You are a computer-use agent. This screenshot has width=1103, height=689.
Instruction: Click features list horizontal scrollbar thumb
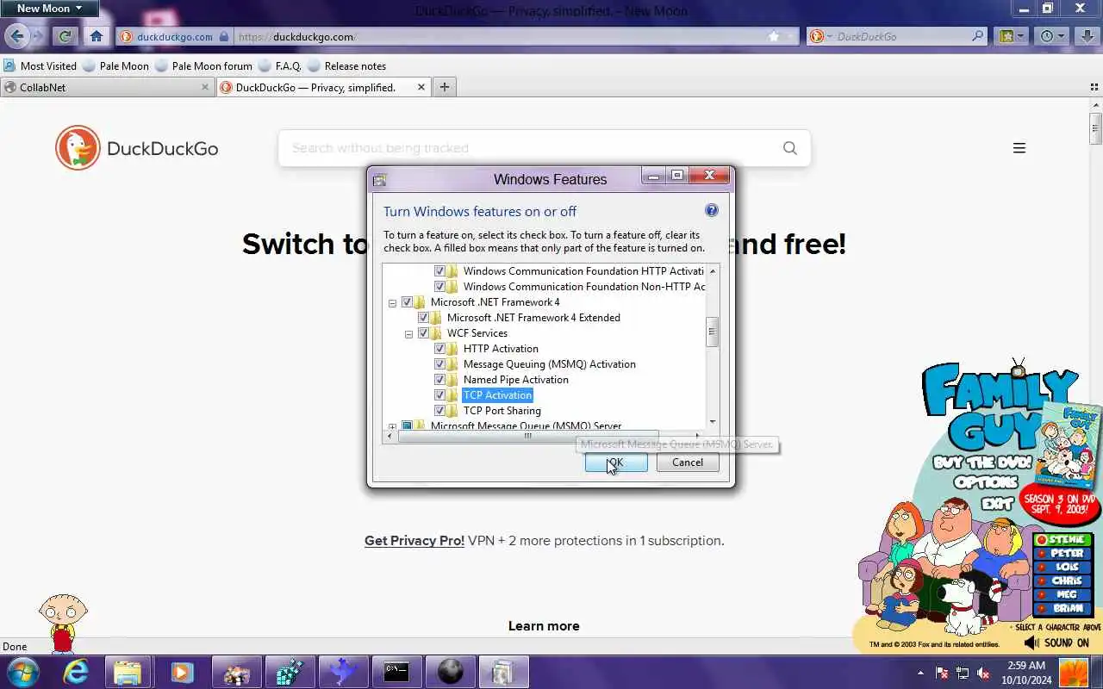(528, 436)
